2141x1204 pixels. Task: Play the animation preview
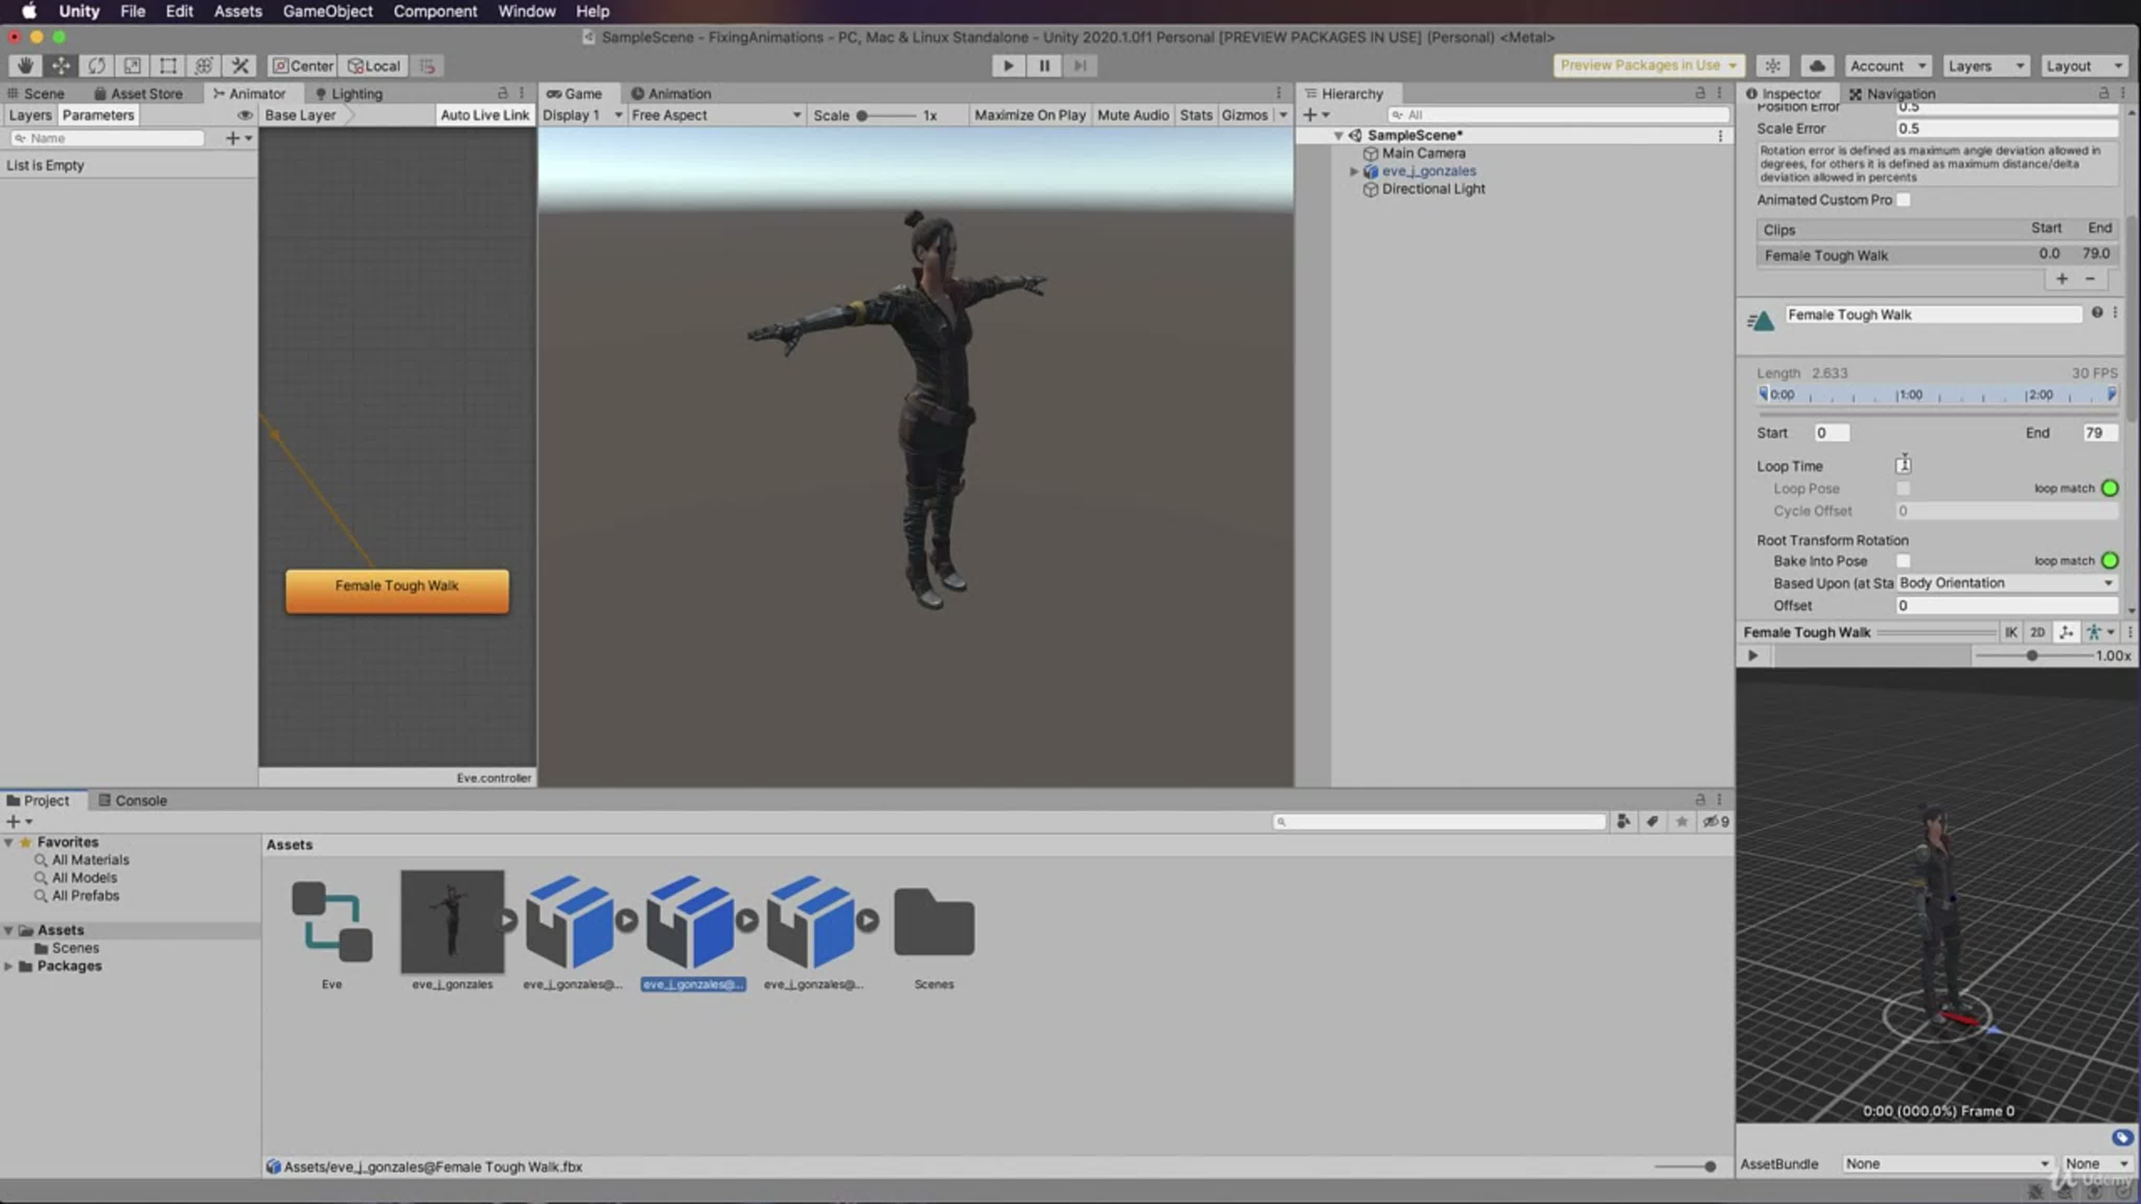click(x=1753, y=656)
